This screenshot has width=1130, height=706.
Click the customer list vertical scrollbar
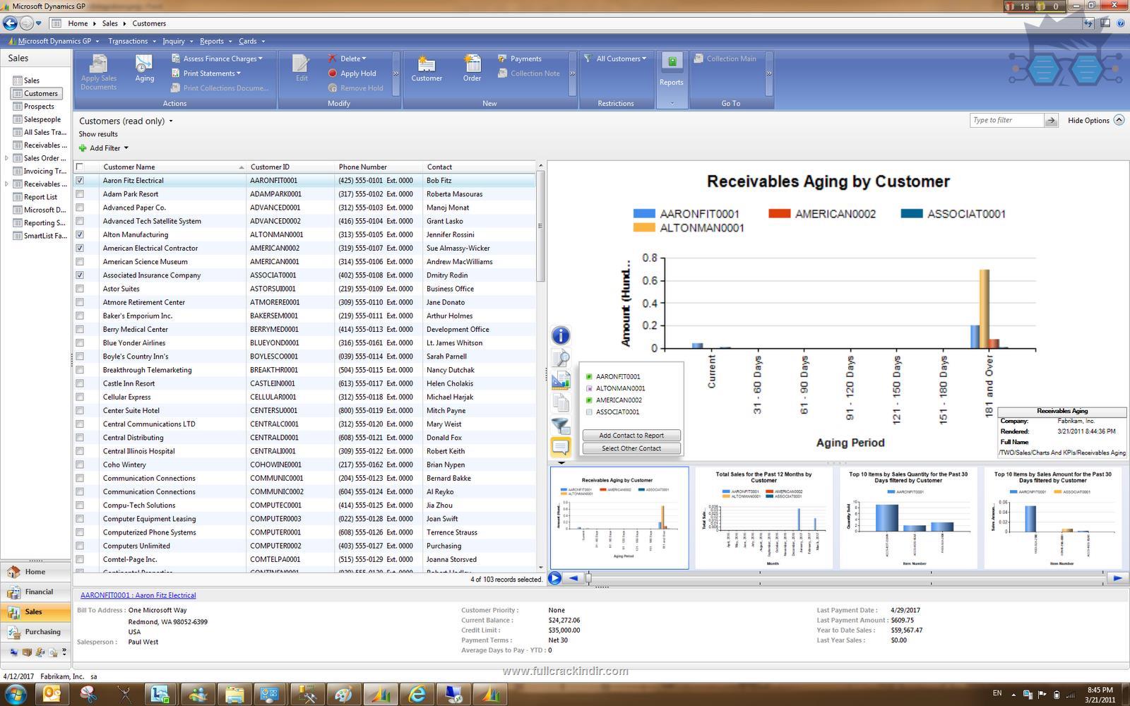click(x=541, y=226)
